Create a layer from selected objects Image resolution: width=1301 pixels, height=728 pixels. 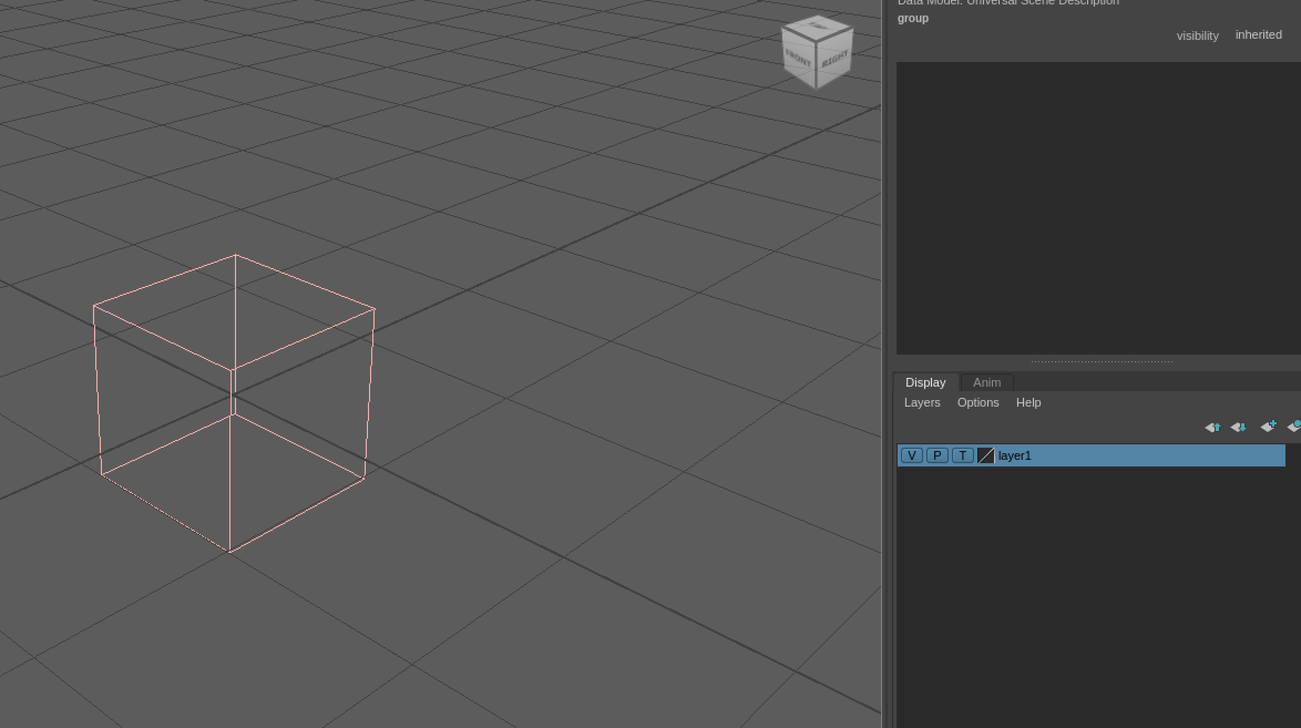pyautogui.click(x=1295, y=427)
